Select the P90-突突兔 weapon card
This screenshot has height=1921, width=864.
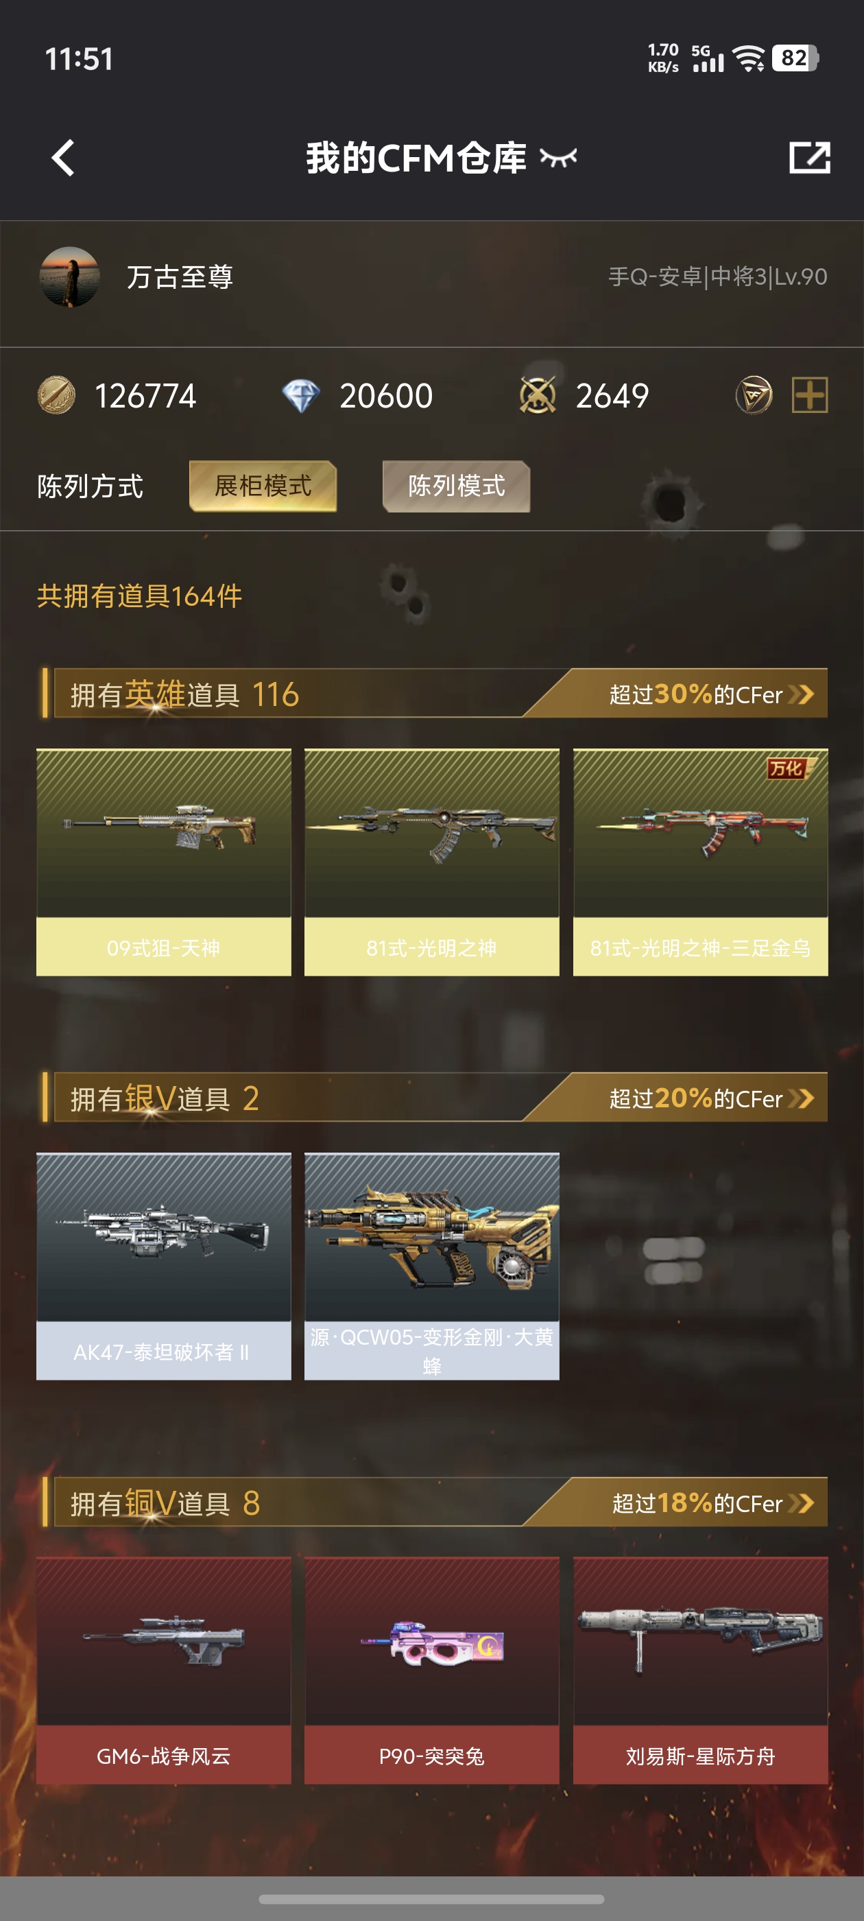pyautogui.click(x=431, y=1671)
